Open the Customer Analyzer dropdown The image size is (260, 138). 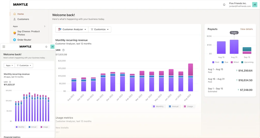72,29
